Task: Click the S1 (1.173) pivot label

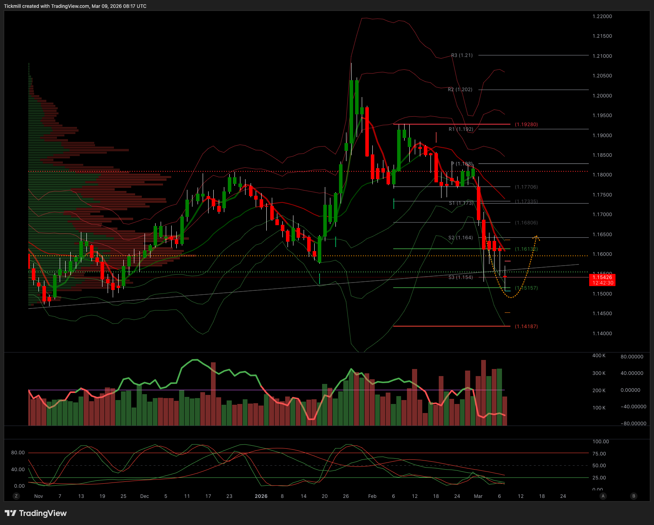Action: (461, 203)
